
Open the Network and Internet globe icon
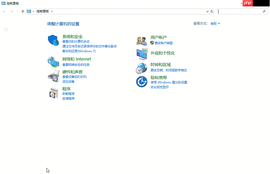(x=53, y=62)
